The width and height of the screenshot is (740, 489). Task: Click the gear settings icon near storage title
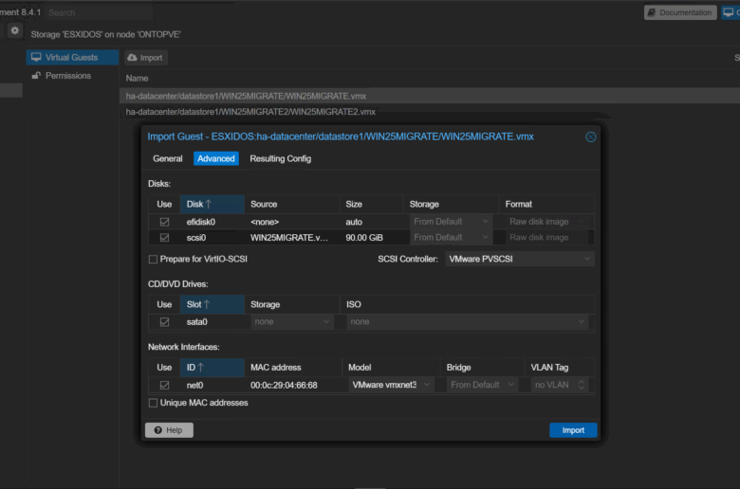tap(14, 30)
